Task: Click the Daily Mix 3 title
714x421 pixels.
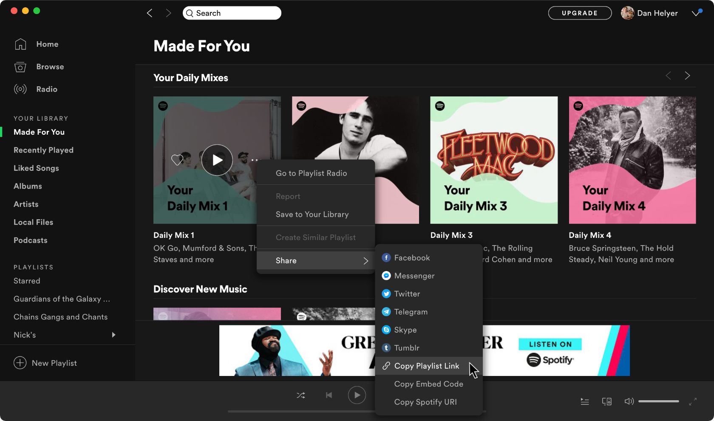Action: 451,235
